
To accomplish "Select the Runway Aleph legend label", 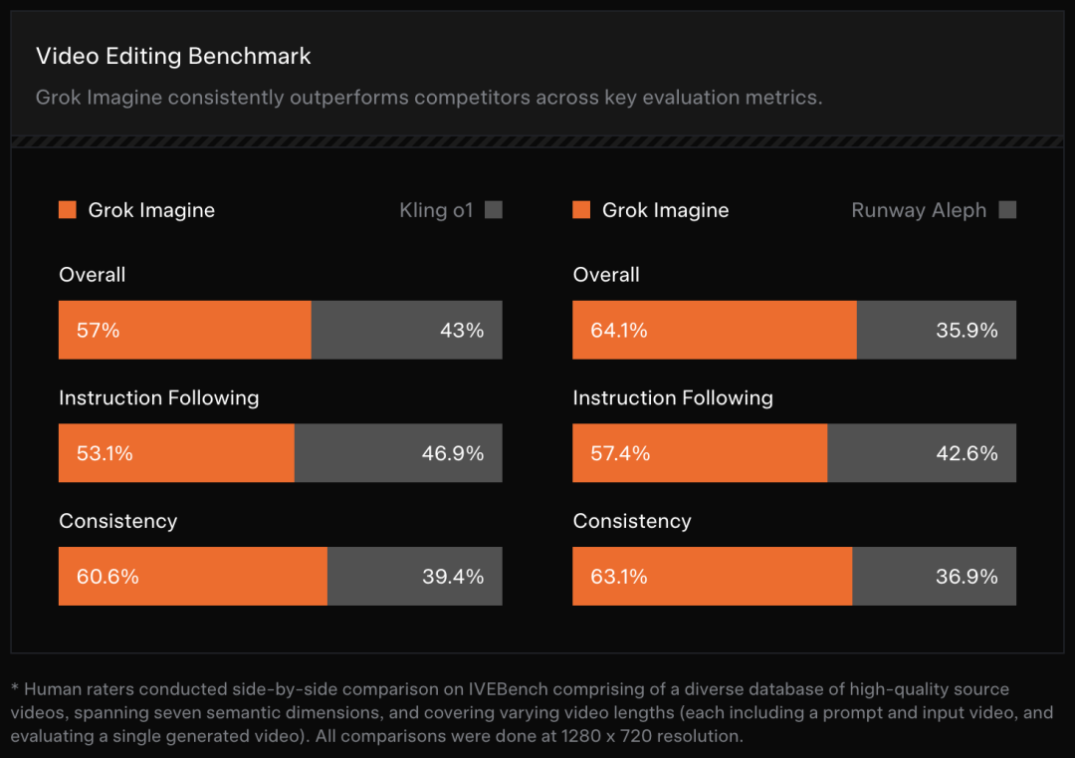I will (919, 210).
